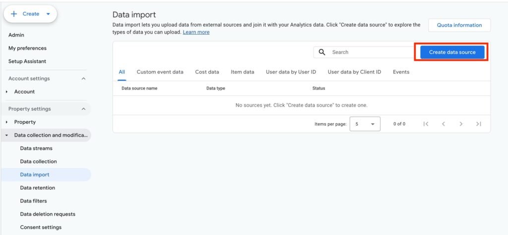Click the search magnifier icon

(321, 52)
